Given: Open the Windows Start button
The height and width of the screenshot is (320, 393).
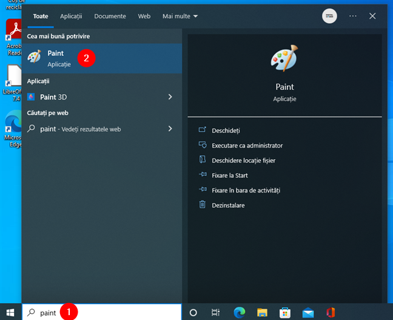Looking at the screenshot, I should pos(10,313).
